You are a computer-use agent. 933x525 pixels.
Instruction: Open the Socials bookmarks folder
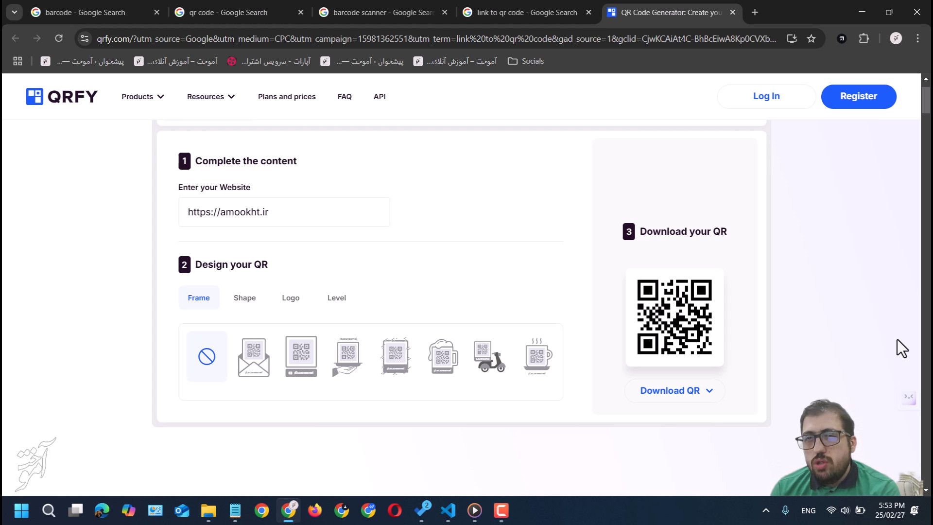coord(526,61)
